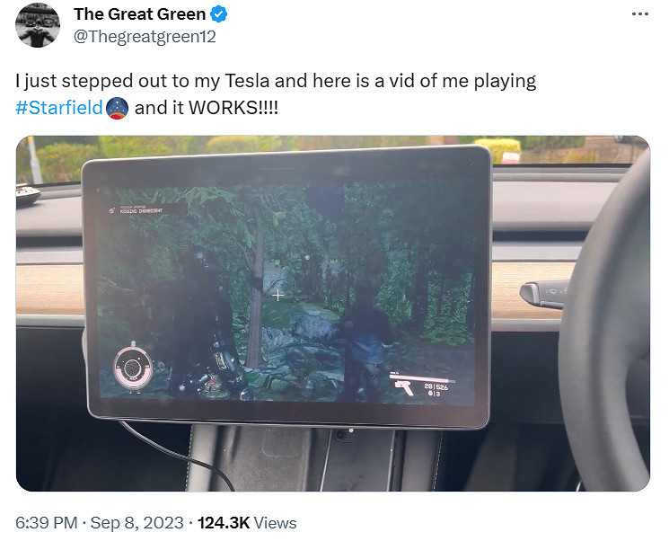
Task: Play the embedded Tesla video
Action: click(333, 314)
